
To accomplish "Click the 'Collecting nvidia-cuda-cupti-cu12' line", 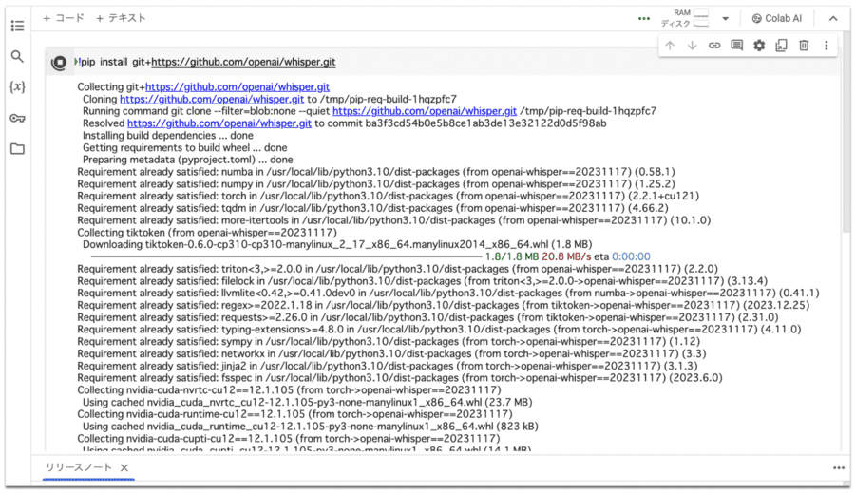I will tap(289, 439).
